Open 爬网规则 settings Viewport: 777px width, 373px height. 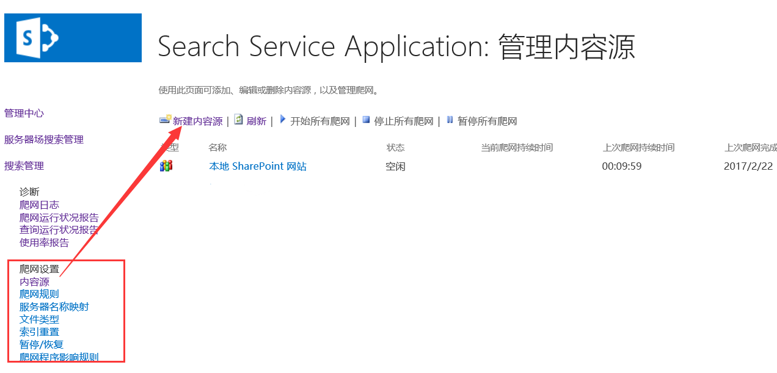pyautogui.click(x=39, y=294)
